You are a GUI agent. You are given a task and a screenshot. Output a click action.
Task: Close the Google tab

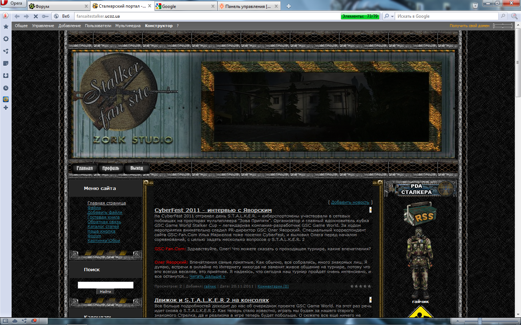click(213, 6)
